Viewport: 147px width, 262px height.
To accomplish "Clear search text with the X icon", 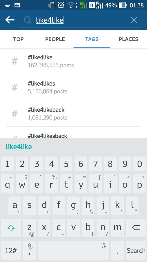I will [134, 20].
